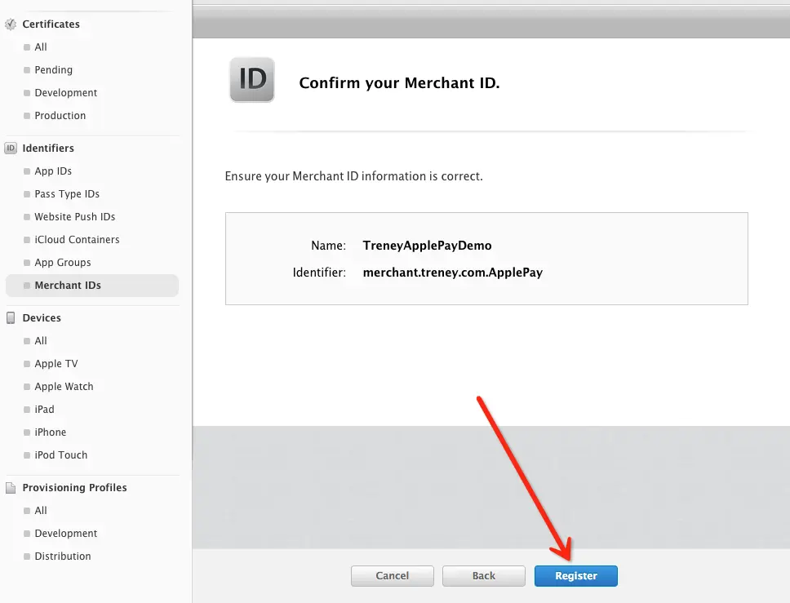Click the 'Name:' label
The image size is (790, 603).
pos(329,246)
